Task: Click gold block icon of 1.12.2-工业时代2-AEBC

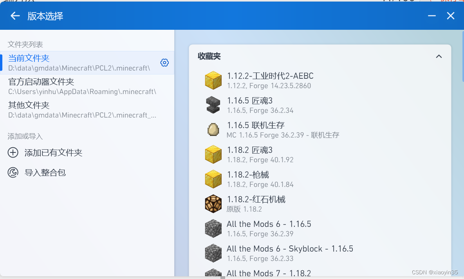Action: (x=213, y=80)
